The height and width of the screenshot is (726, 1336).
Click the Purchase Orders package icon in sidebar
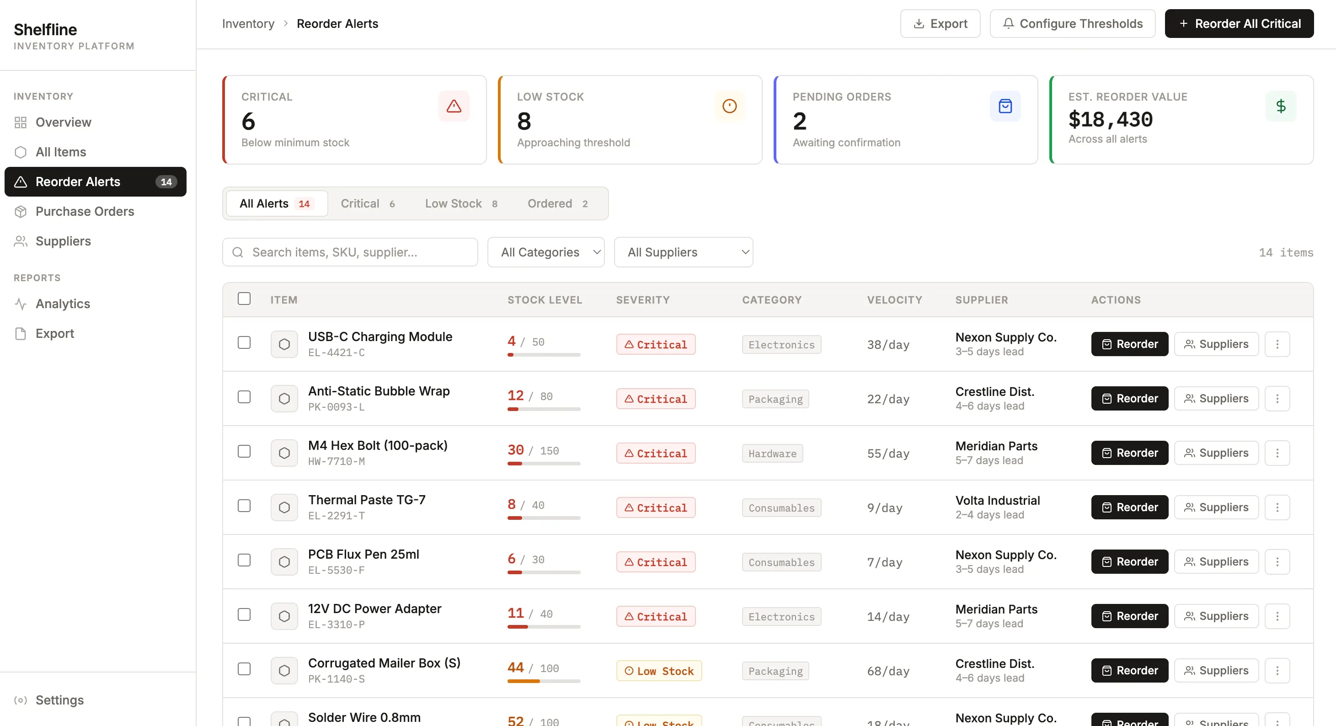[x=20, y=212]
